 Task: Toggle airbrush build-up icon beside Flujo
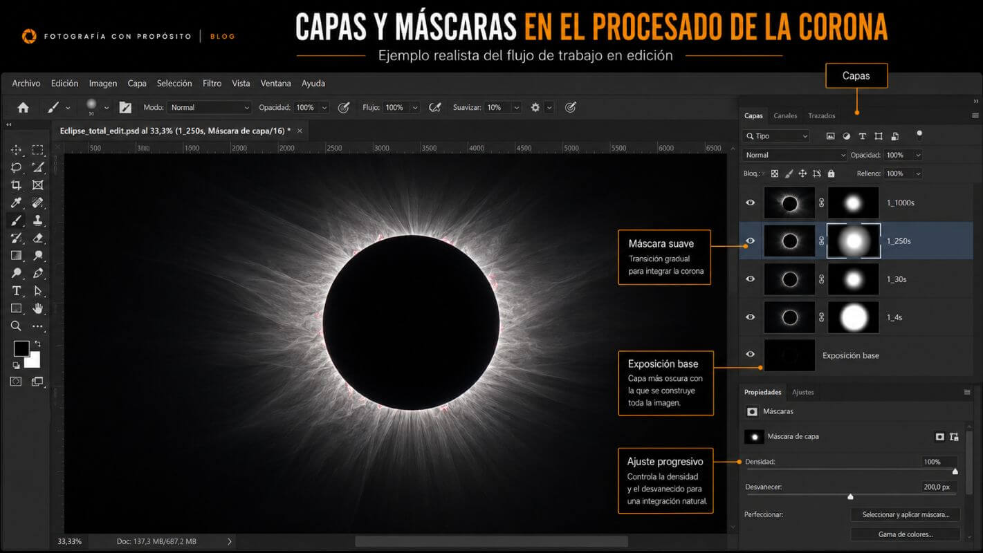coord(435,107)
